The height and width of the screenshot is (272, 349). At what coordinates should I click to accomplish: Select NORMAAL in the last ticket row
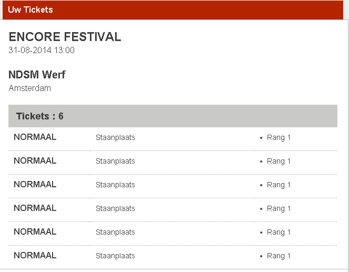click(x=35, y=256)
